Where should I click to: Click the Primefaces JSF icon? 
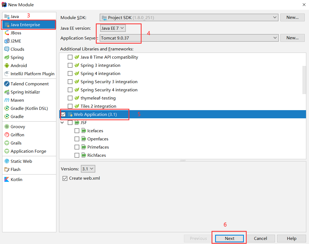pos(84,147)
